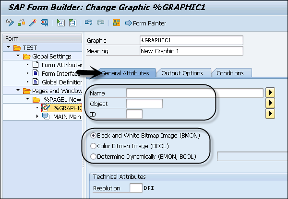Click into the Resolution DPI field
Image resolution: width=288 pixels, height=199 pixels.
point(136,188)
